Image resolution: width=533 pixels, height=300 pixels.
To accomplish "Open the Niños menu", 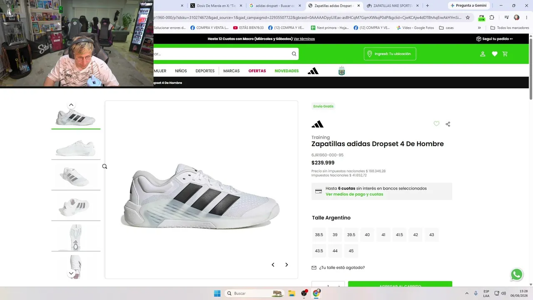I will [x=181, y=71].
